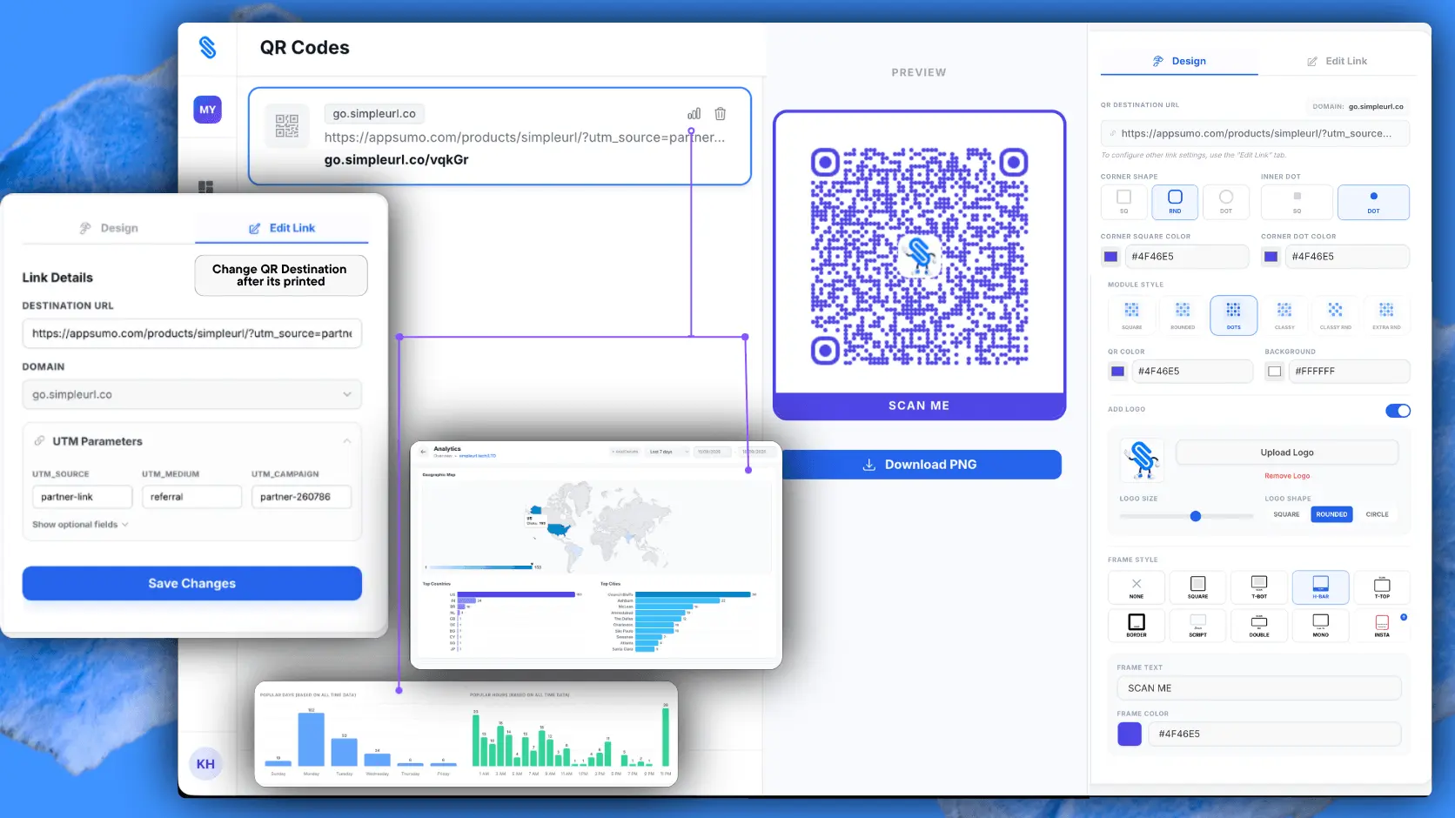Open the corner dot color swatch
This screenshot has height=818, width=1455.
tap(1271, 257)
